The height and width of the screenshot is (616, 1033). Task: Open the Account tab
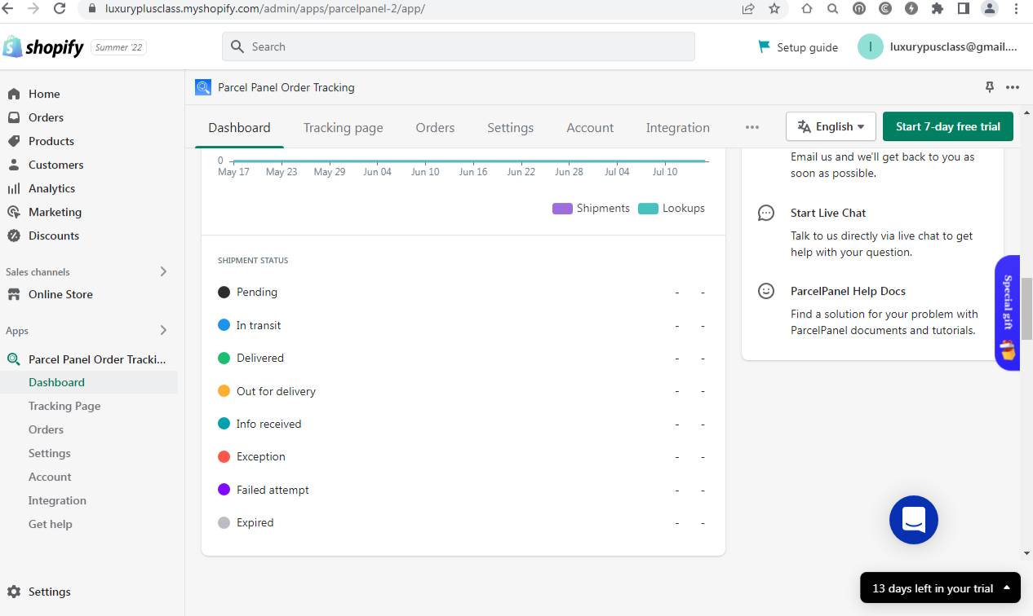[x=590, y=127]
